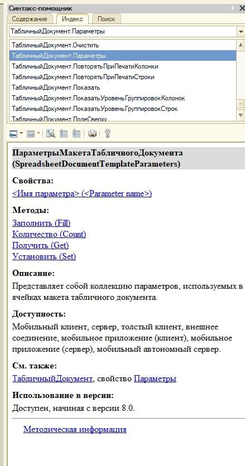Follow the Параметры property link
245x466 pixels.
(155, 379)
